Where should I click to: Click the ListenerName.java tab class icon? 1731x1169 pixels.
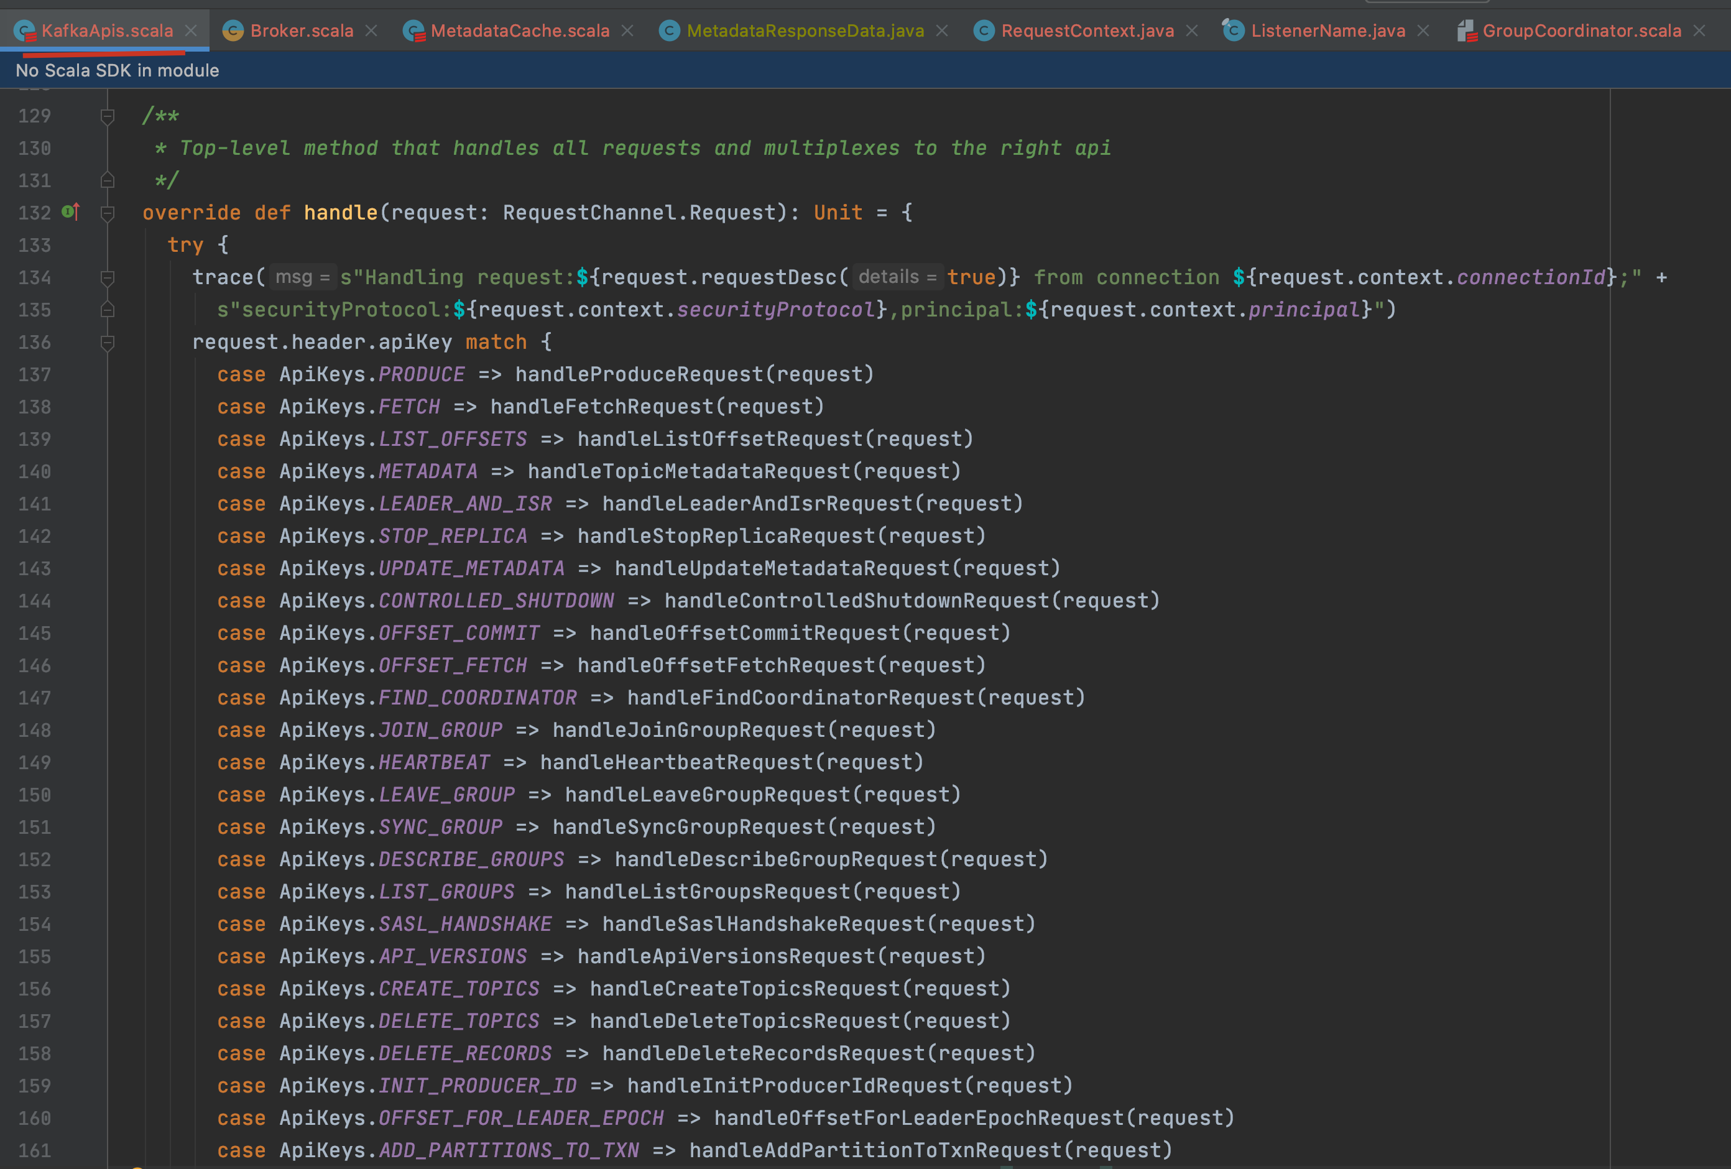(1233, 30)
